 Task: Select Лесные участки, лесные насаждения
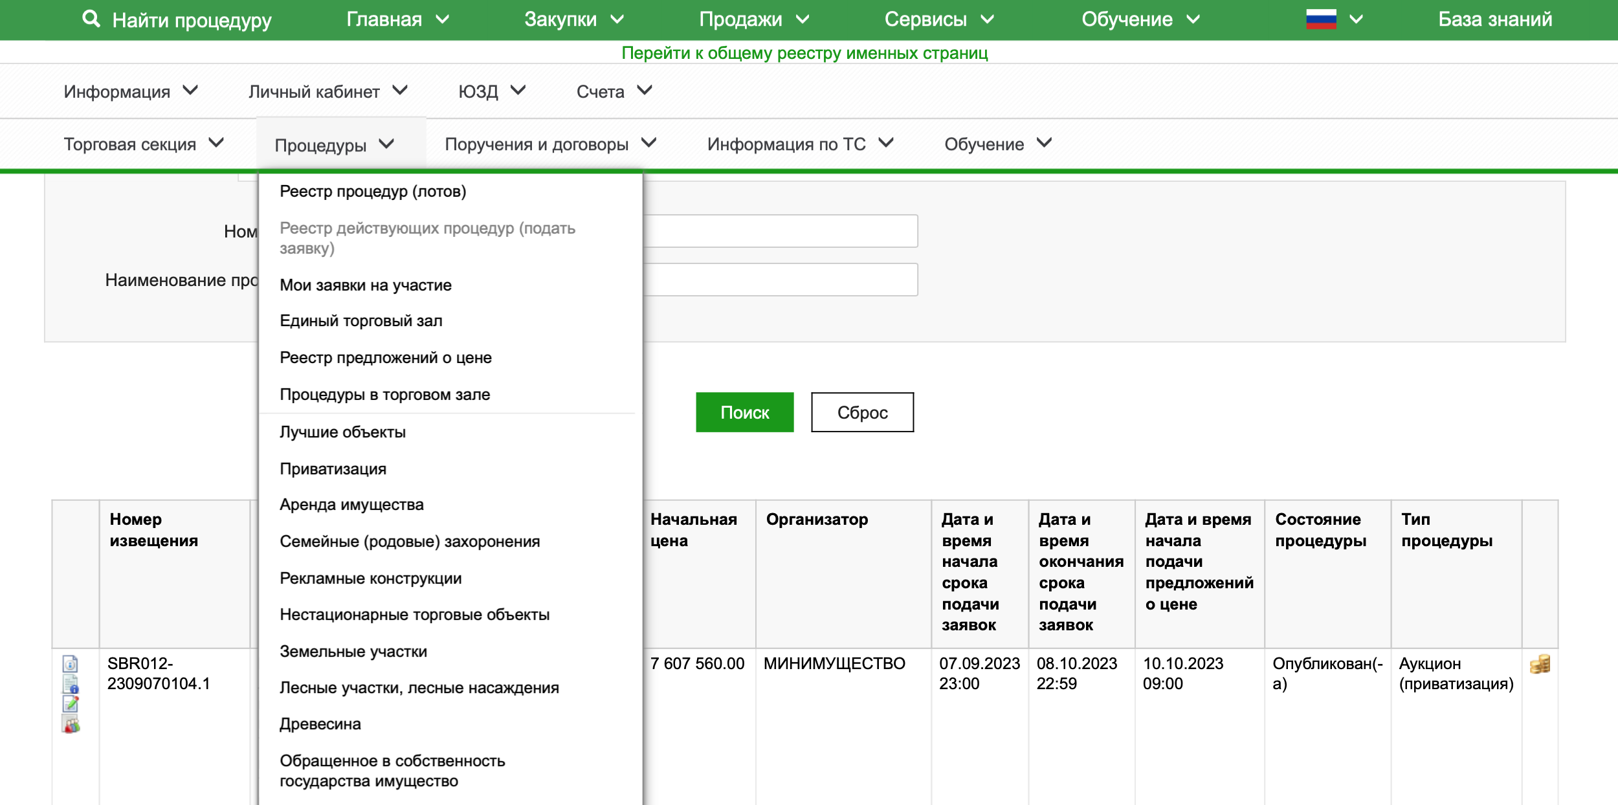[x=419, y=687]
